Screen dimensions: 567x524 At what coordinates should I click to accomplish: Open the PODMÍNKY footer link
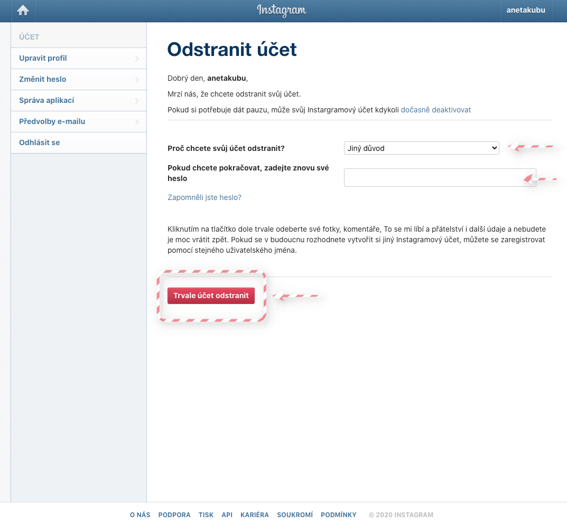pyautogui.click(x=339, y=515)
